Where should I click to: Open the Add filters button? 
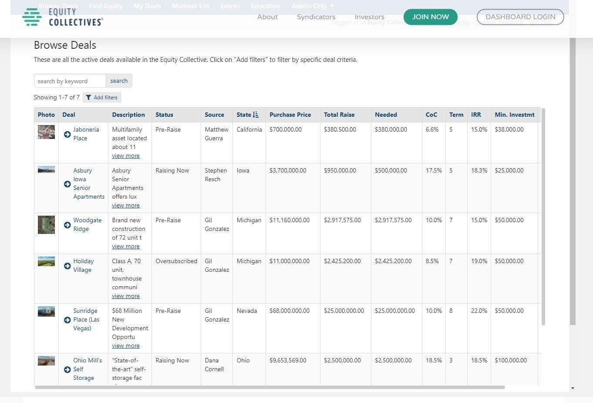(x=102, y=98)
